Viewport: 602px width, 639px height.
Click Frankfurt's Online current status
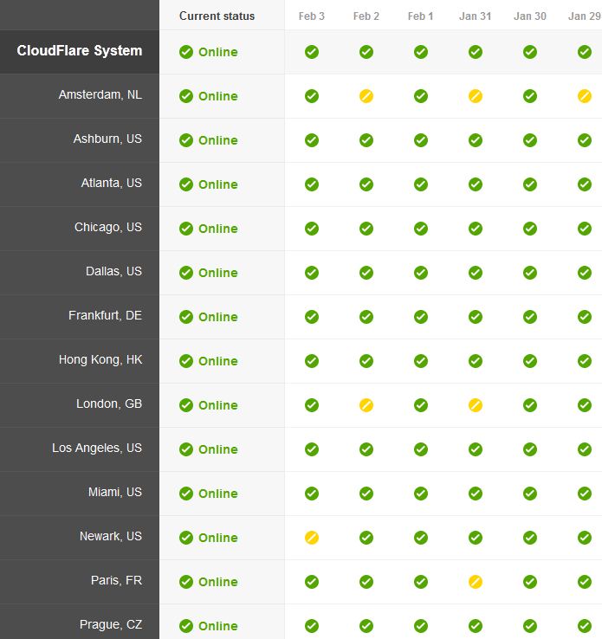208,317
